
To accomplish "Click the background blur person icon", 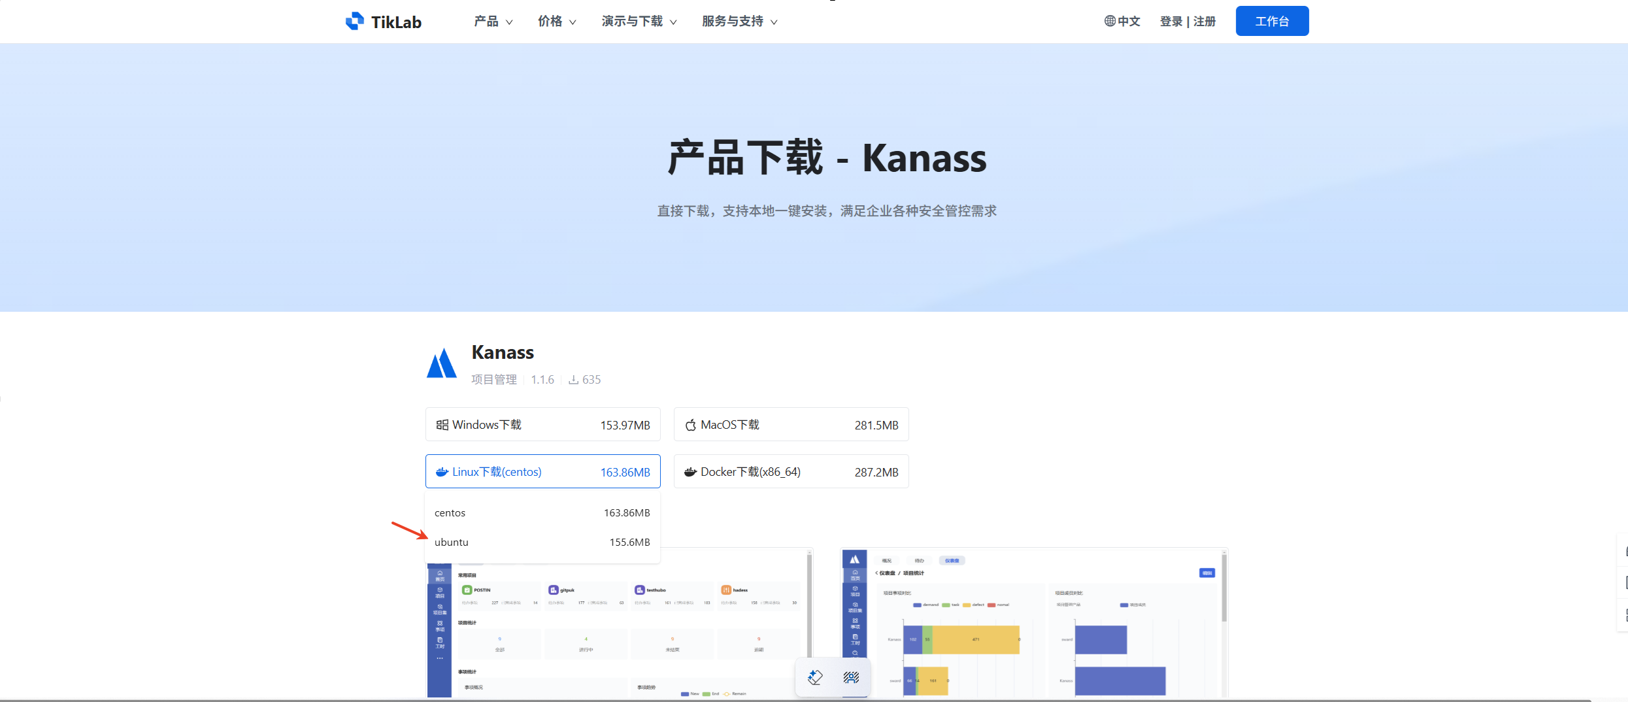I will click(x=851, y=677).
